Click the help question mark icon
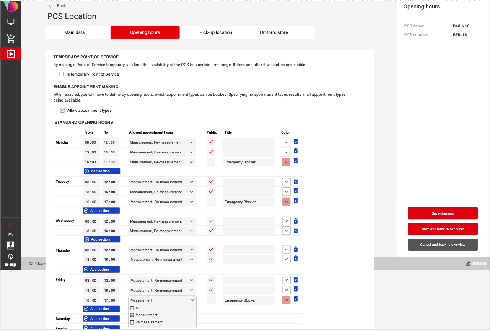 pos(11,256)
